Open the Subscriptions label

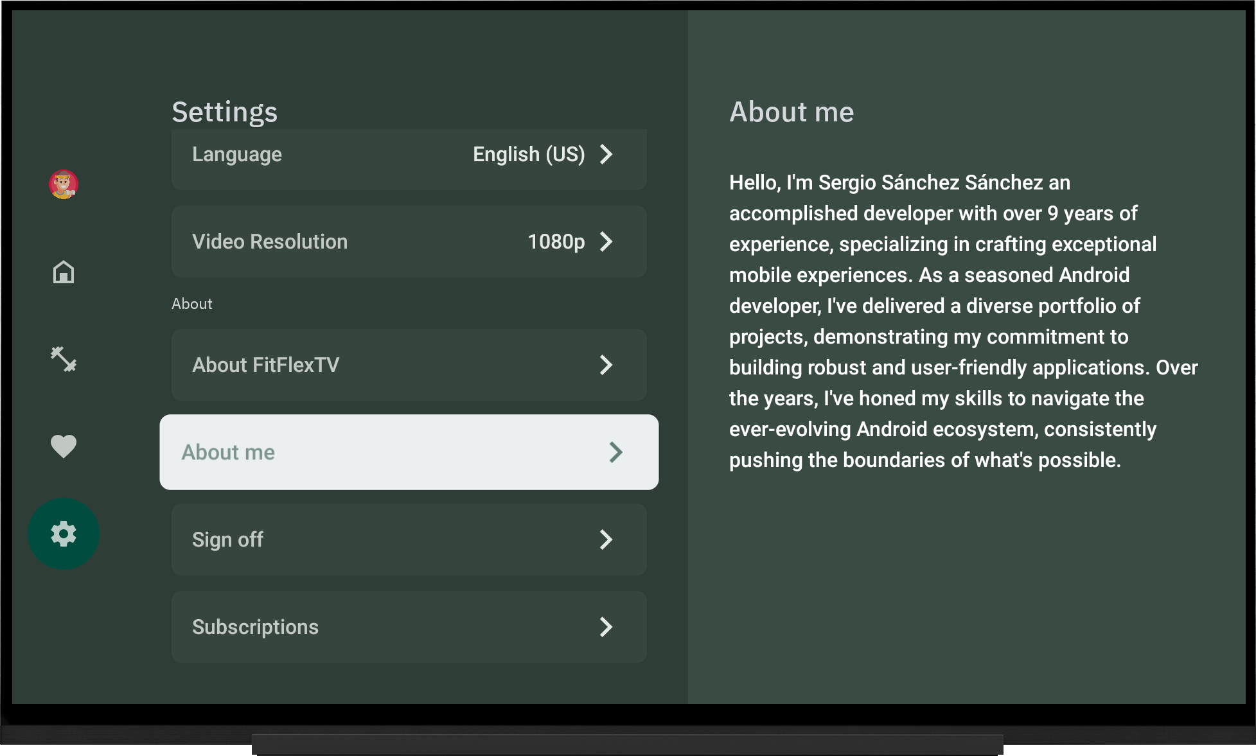click(x=255, y=627)
